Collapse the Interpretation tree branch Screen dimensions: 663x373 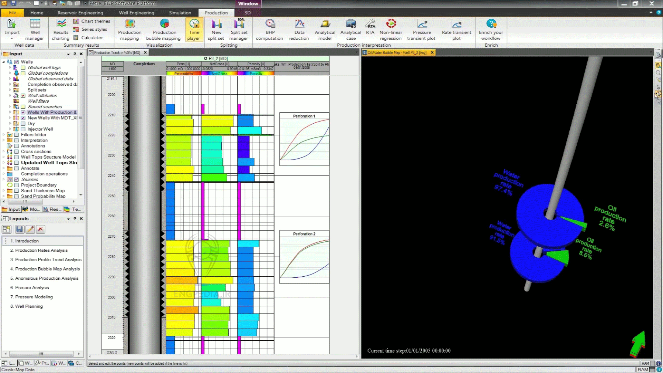tap(4, 140)
